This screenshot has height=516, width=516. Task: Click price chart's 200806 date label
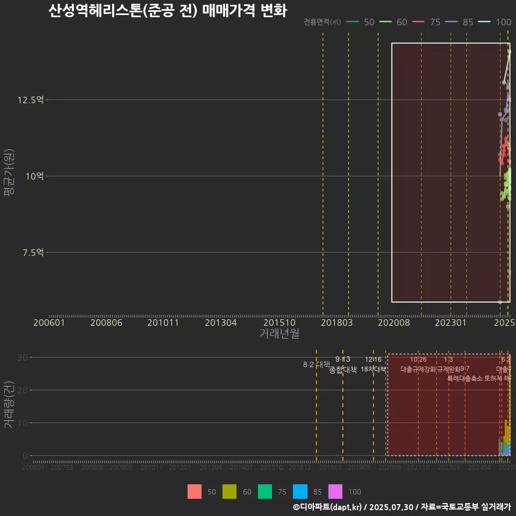click(x=106, y=322)
